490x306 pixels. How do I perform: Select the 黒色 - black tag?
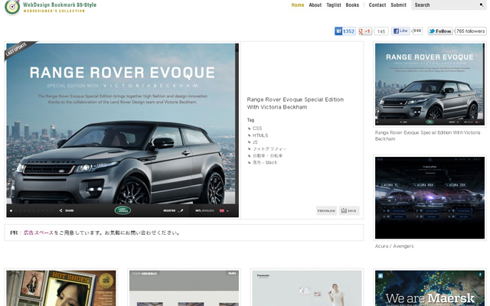tap(265, 162)
